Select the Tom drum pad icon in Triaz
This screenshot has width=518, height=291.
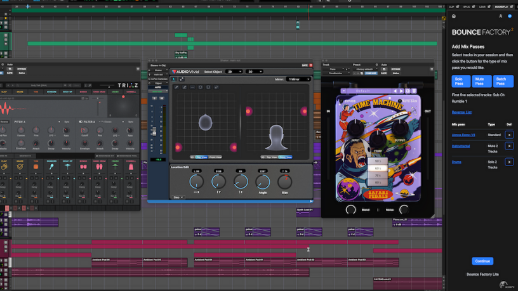point(36,167)
